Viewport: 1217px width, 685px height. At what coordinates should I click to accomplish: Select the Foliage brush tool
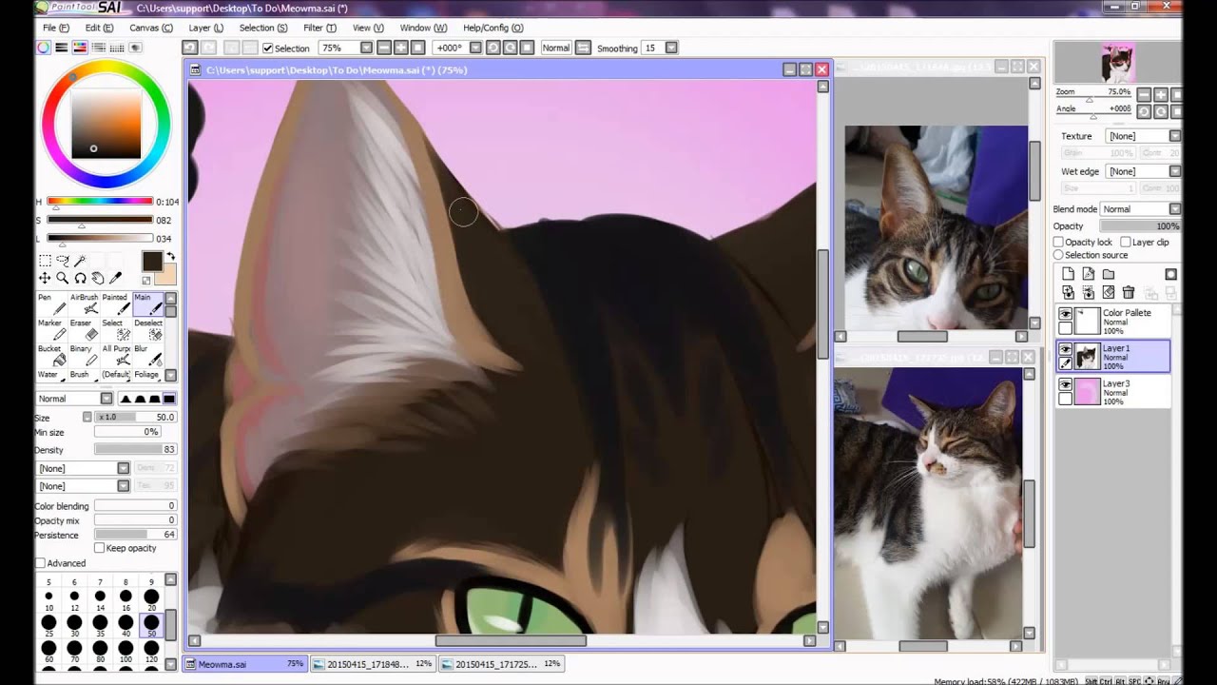pyautogui.click(x=147, y=375)
